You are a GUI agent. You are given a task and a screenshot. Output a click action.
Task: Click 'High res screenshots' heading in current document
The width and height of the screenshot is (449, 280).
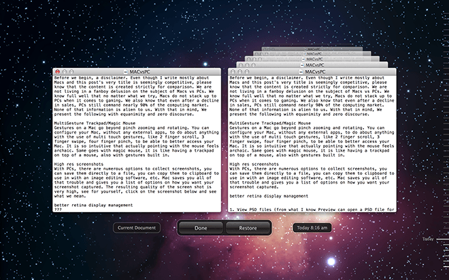pyautogui.click(x=79, y=164)
